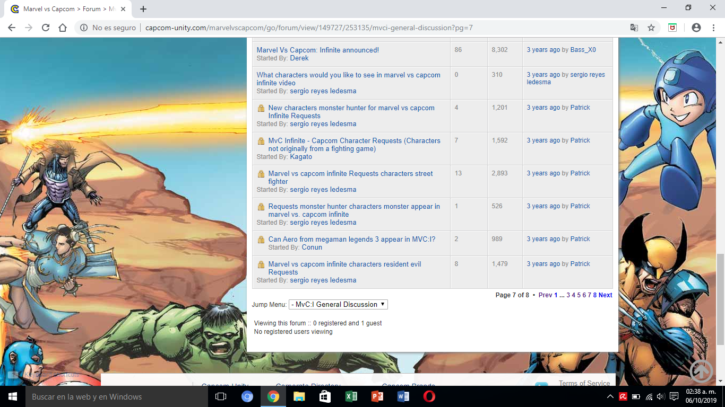This screenshot has width=725, height=407.
Task: Launch the blue Chromium taskbar icon
Action: point(247,396)
